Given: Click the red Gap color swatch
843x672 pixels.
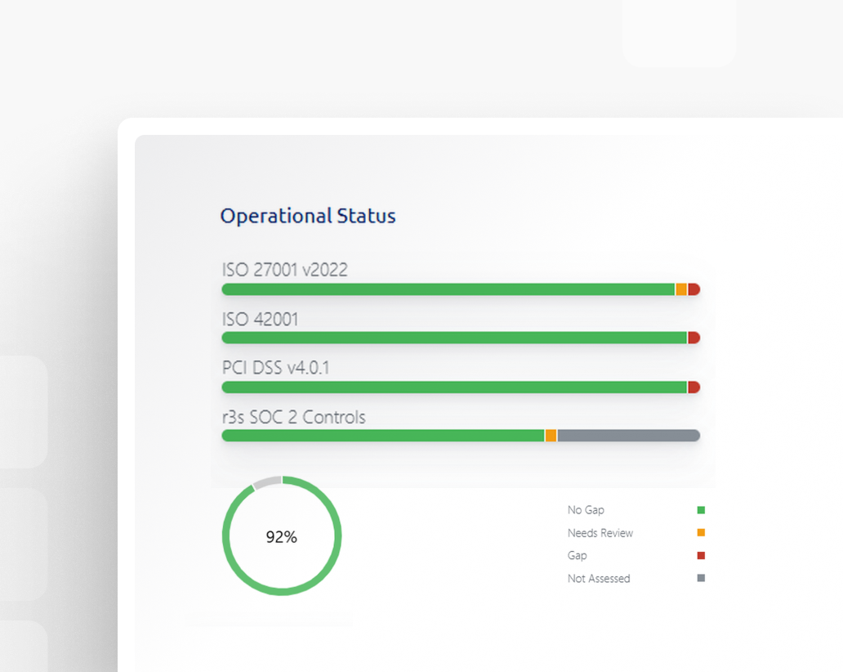Looking at the screenshot, I should 701,555.
